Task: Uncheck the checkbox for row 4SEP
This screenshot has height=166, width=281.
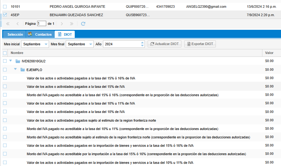Action: pos(5,15)
